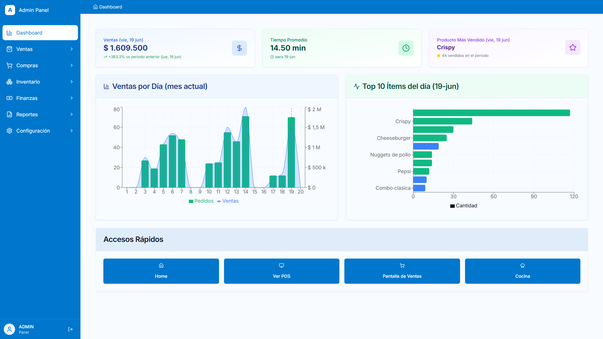
Task: Click the activity pulse icon beside Top 10 Ítems
Action: coord(357,86)
